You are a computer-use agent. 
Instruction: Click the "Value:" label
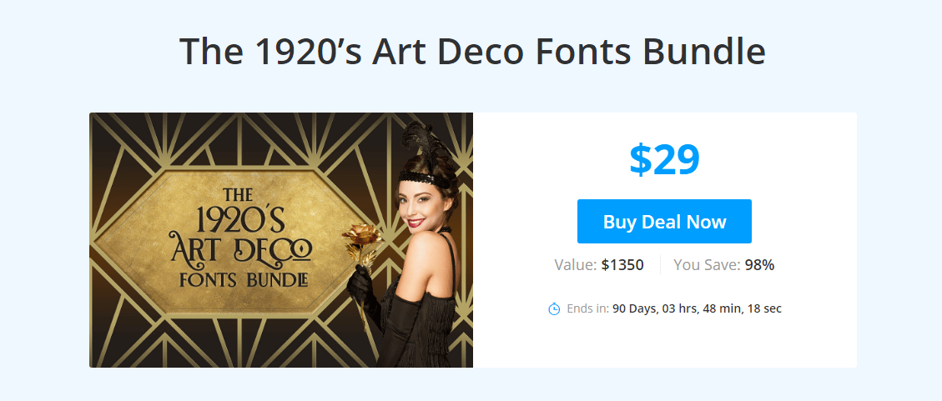pos(576,265)
